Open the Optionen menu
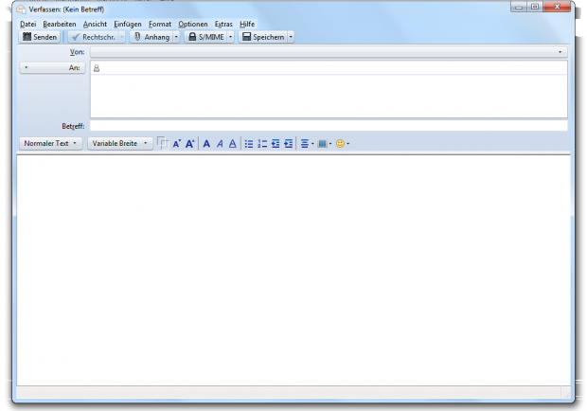Viewport: 587px width, 411px height. tap(193, 24)
